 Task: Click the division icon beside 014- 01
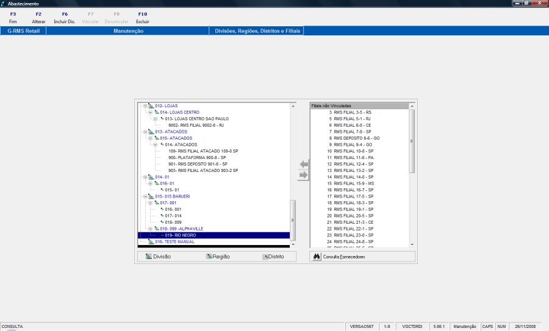151,177
